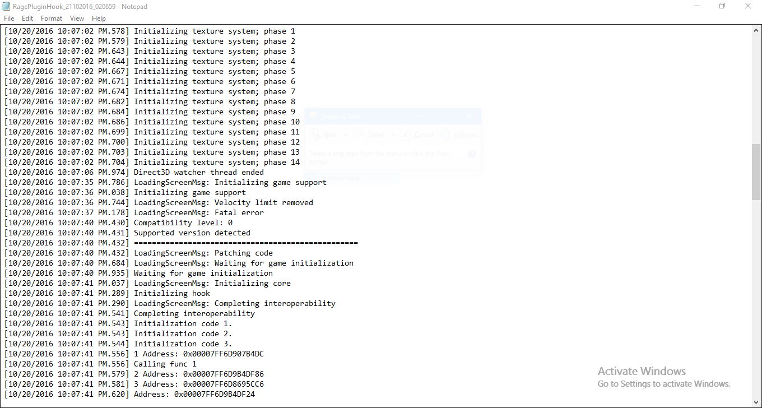
Task: Click the 'texture system; phase 2' log line
Action: coord(150,41)
